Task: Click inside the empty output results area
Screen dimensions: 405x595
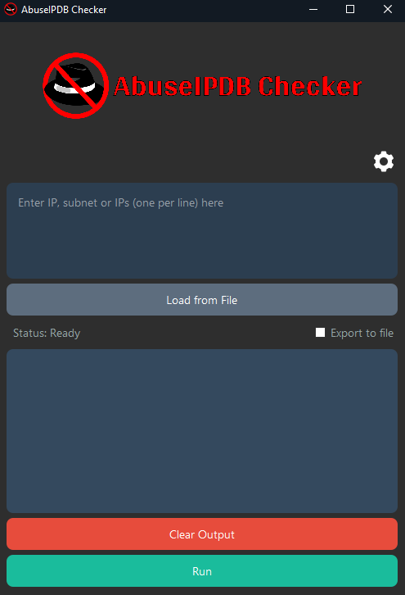Action: tap(202, 431)
